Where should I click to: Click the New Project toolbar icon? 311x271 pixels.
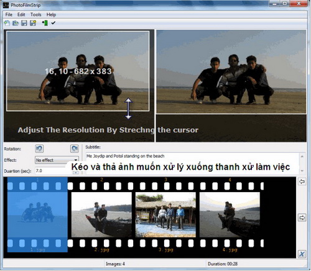7,23
